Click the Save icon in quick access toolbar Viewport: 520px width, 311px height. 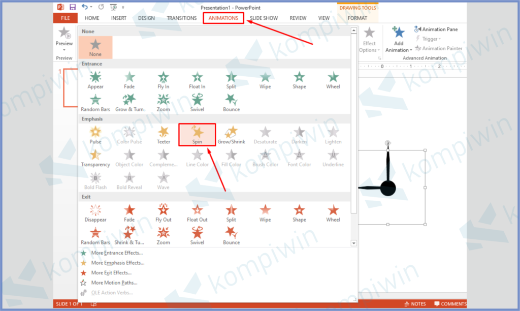click(73, 7)
